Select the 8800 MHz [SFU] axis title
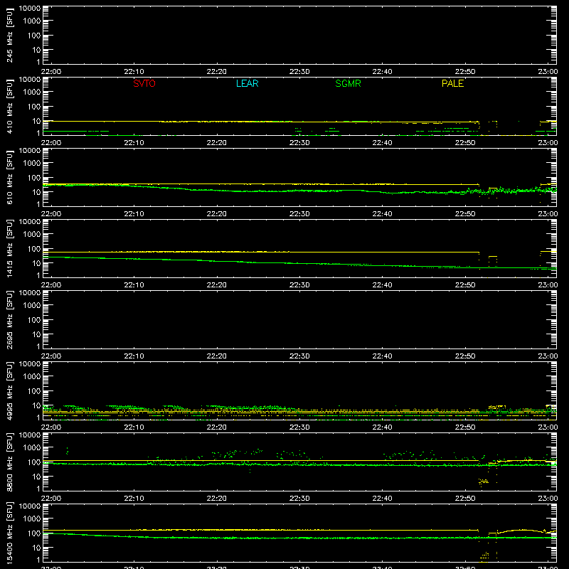Image resolution: width=569 pixels, height=569 pixels. click(x=9, y=462)
